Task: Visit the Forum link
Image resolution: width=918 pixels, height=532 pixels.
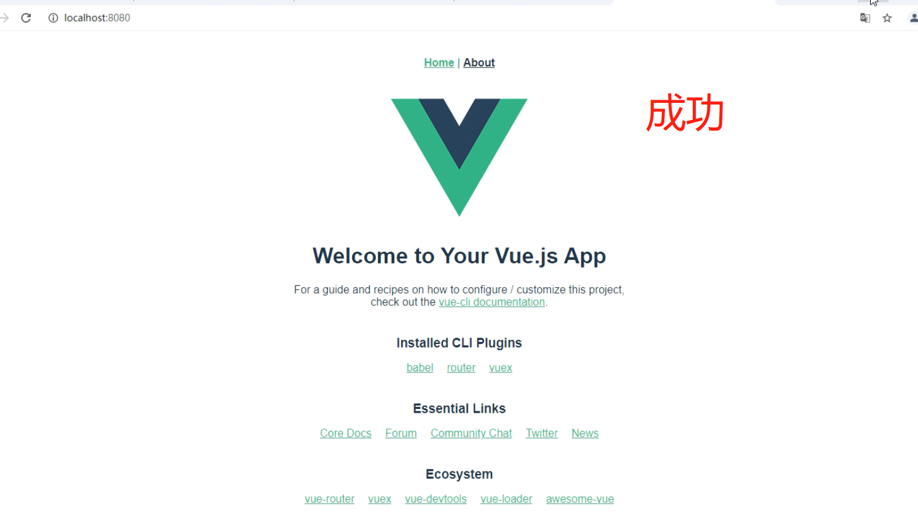Action: click(x=401, y=433)
